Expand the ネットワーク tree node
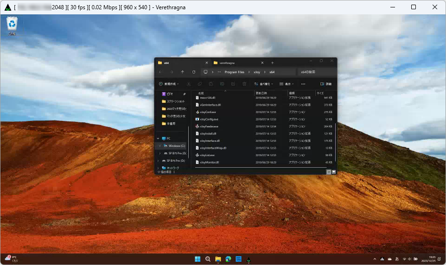446x265 pixels. (x=158, y=168)
